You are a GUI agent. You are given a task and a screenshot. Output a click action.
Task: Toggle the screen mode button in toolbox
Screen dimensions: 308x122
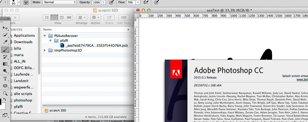[x=5, y=115]
